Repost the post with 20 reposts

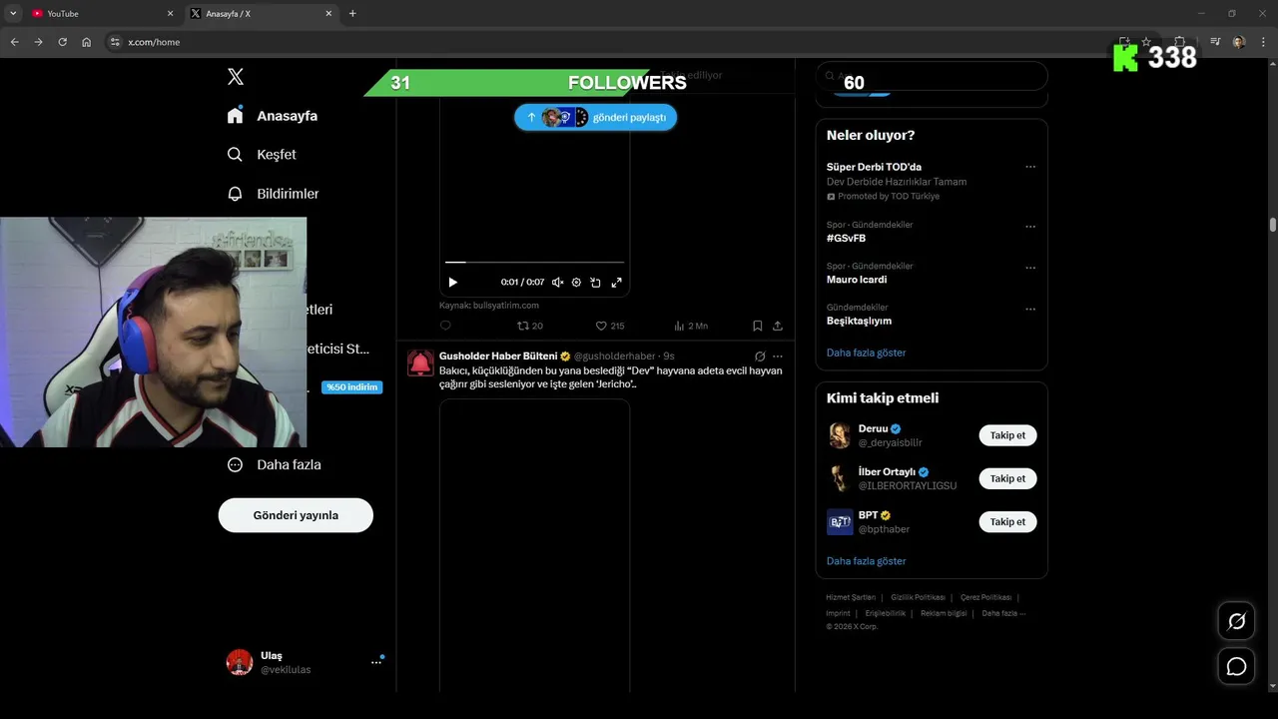pos(530,326)
